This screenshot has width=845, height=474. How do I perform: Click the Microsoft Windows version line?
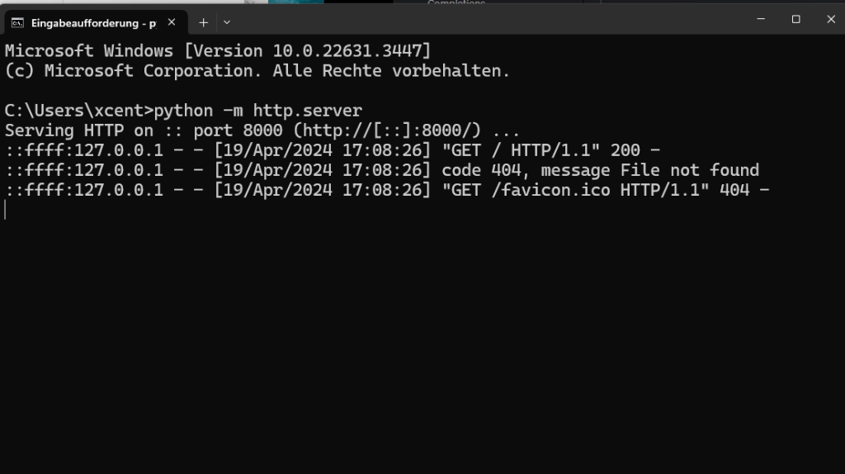(x=218, y=50)
